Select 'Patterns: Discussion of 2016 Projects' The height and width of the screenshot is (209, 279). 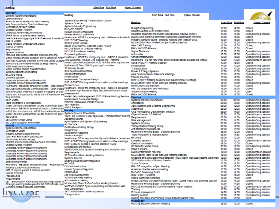pos(84,102)
